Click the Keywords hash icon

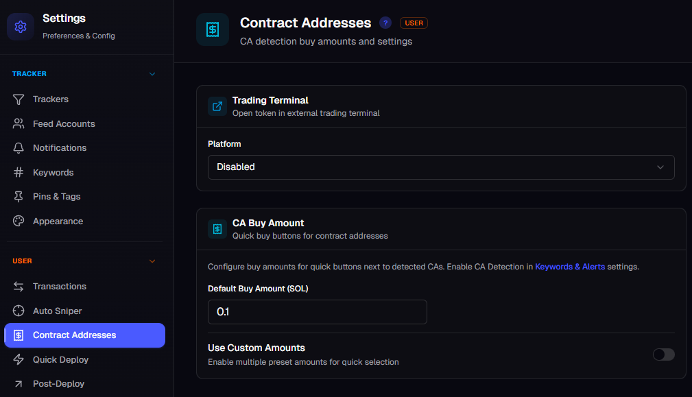pos(19,172)
